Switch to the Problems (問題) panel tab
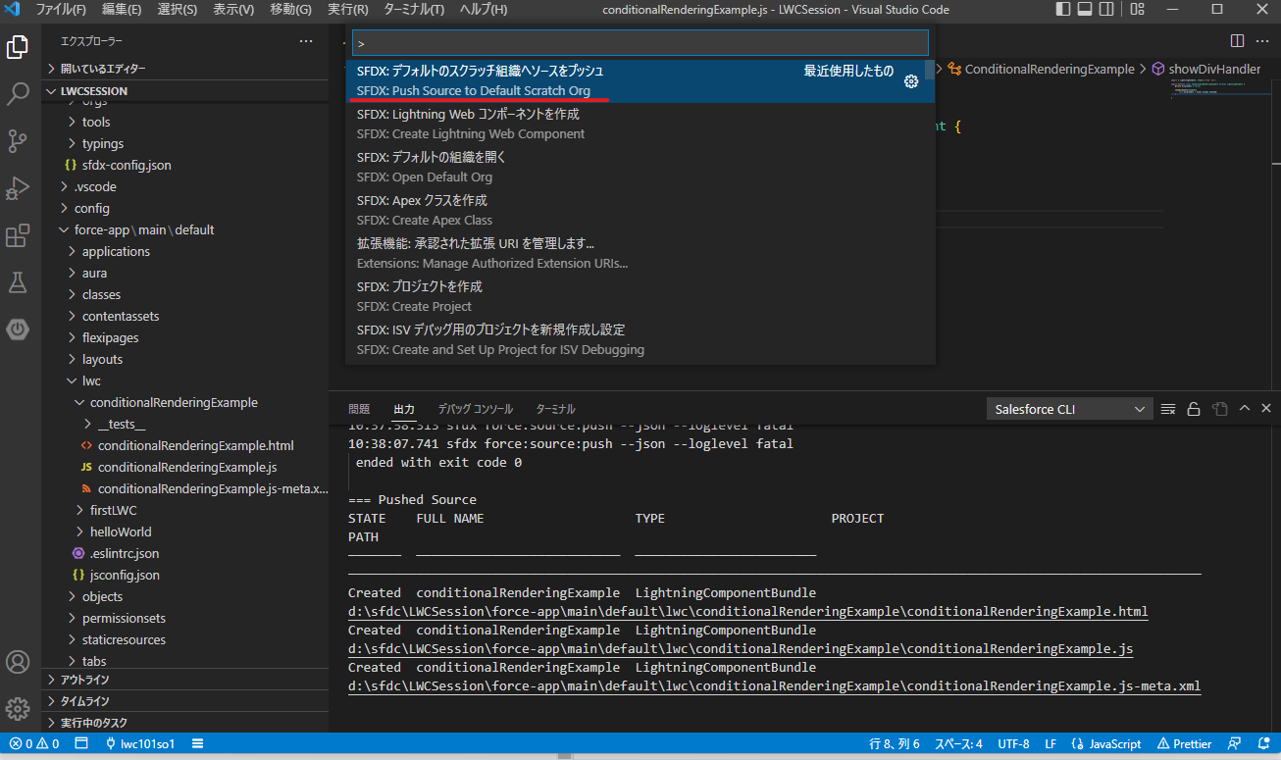Image resolution: width=1281 pixels, height=760 pixels. point(359,409)
